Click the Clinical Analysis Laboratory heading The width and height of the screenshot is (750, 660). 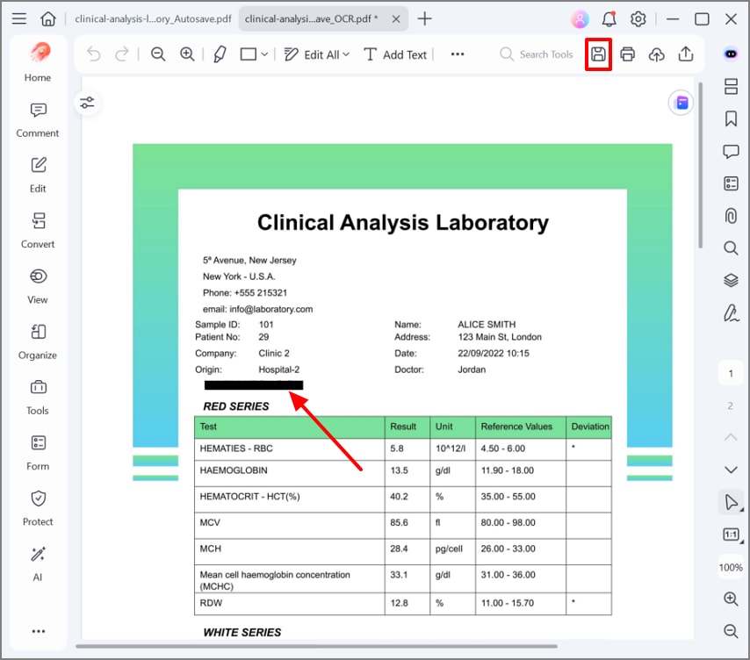point(403,223)
